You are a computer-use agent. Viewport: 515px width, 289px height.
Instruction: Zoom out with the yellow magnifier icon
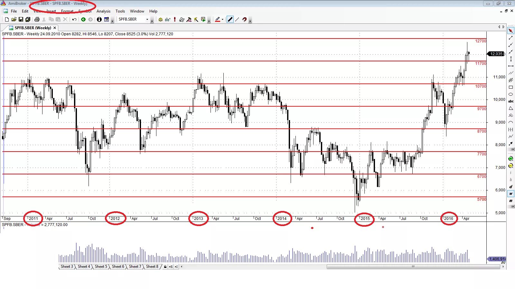coord(511,166)
